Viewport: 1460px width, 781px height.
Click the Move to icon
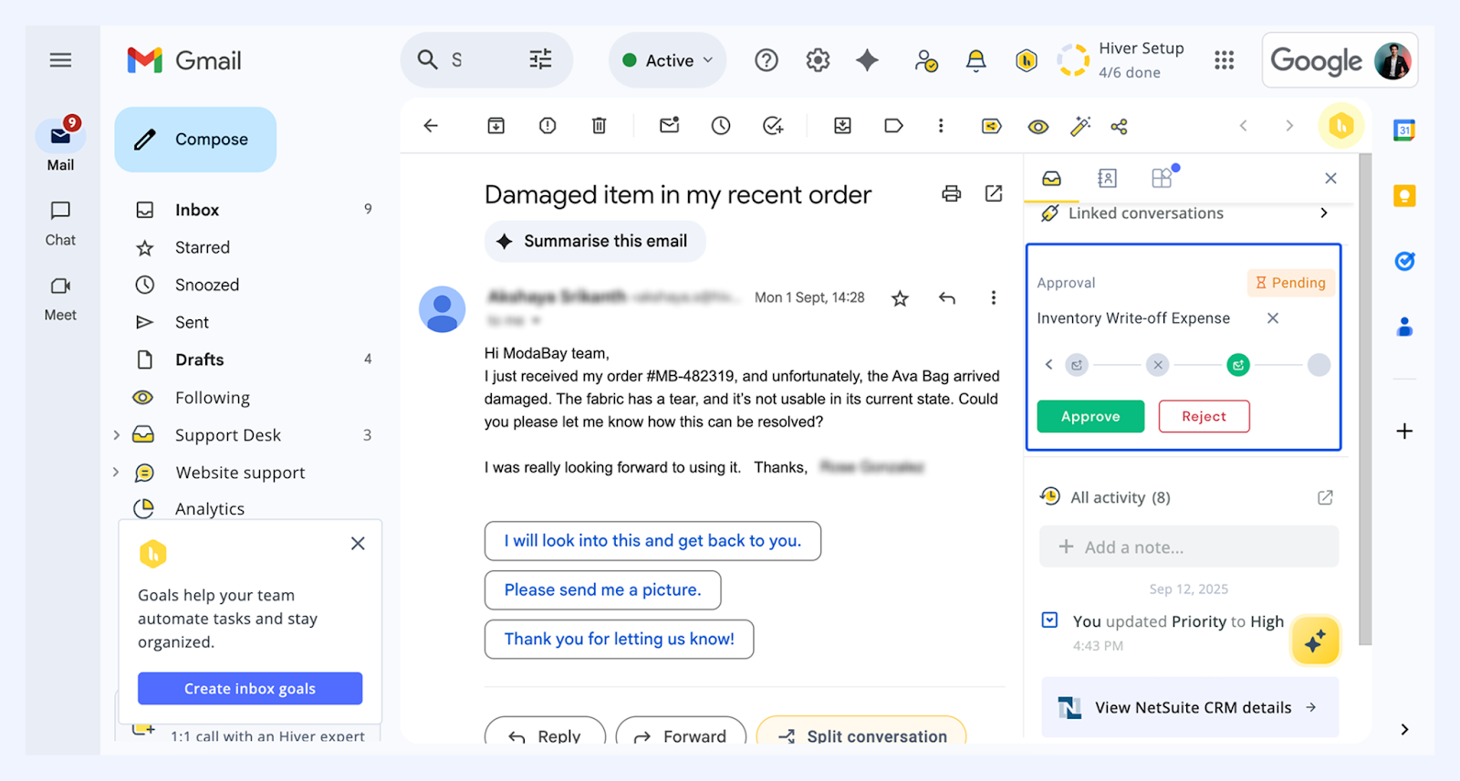(x=842, y=126)
